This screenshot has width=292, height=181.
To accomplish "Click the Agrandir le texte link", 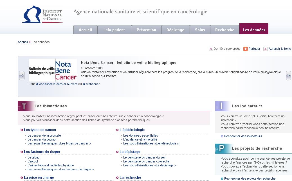I will [280, 49].
